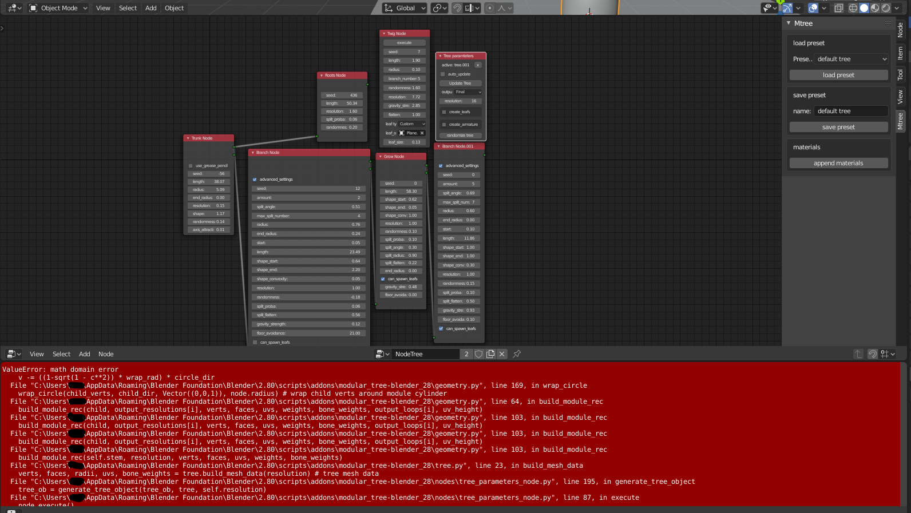The height and width of the screenshot is (513, 911).
Task: Open the Add menu in 3D viewport
Action: point(150,8)
